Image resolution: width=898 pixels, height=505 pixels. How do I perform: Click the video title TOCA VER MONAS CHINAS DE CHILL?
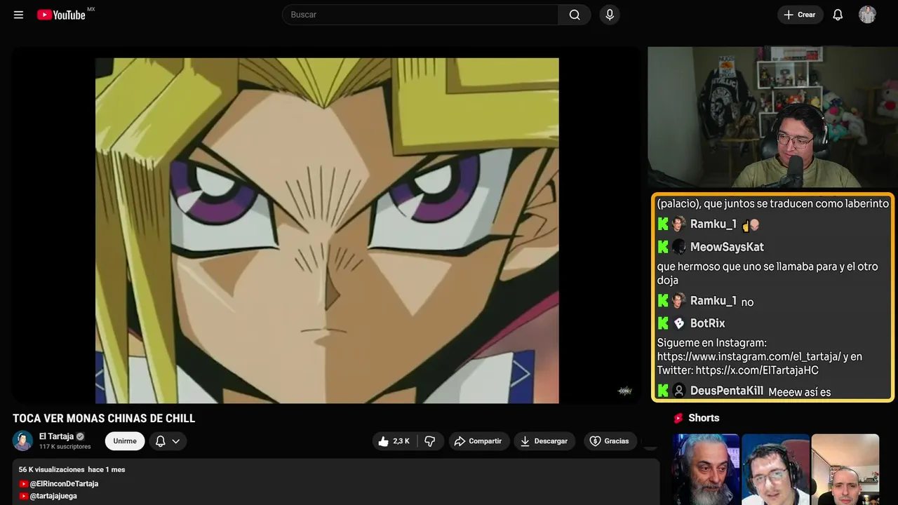[104, 419]
